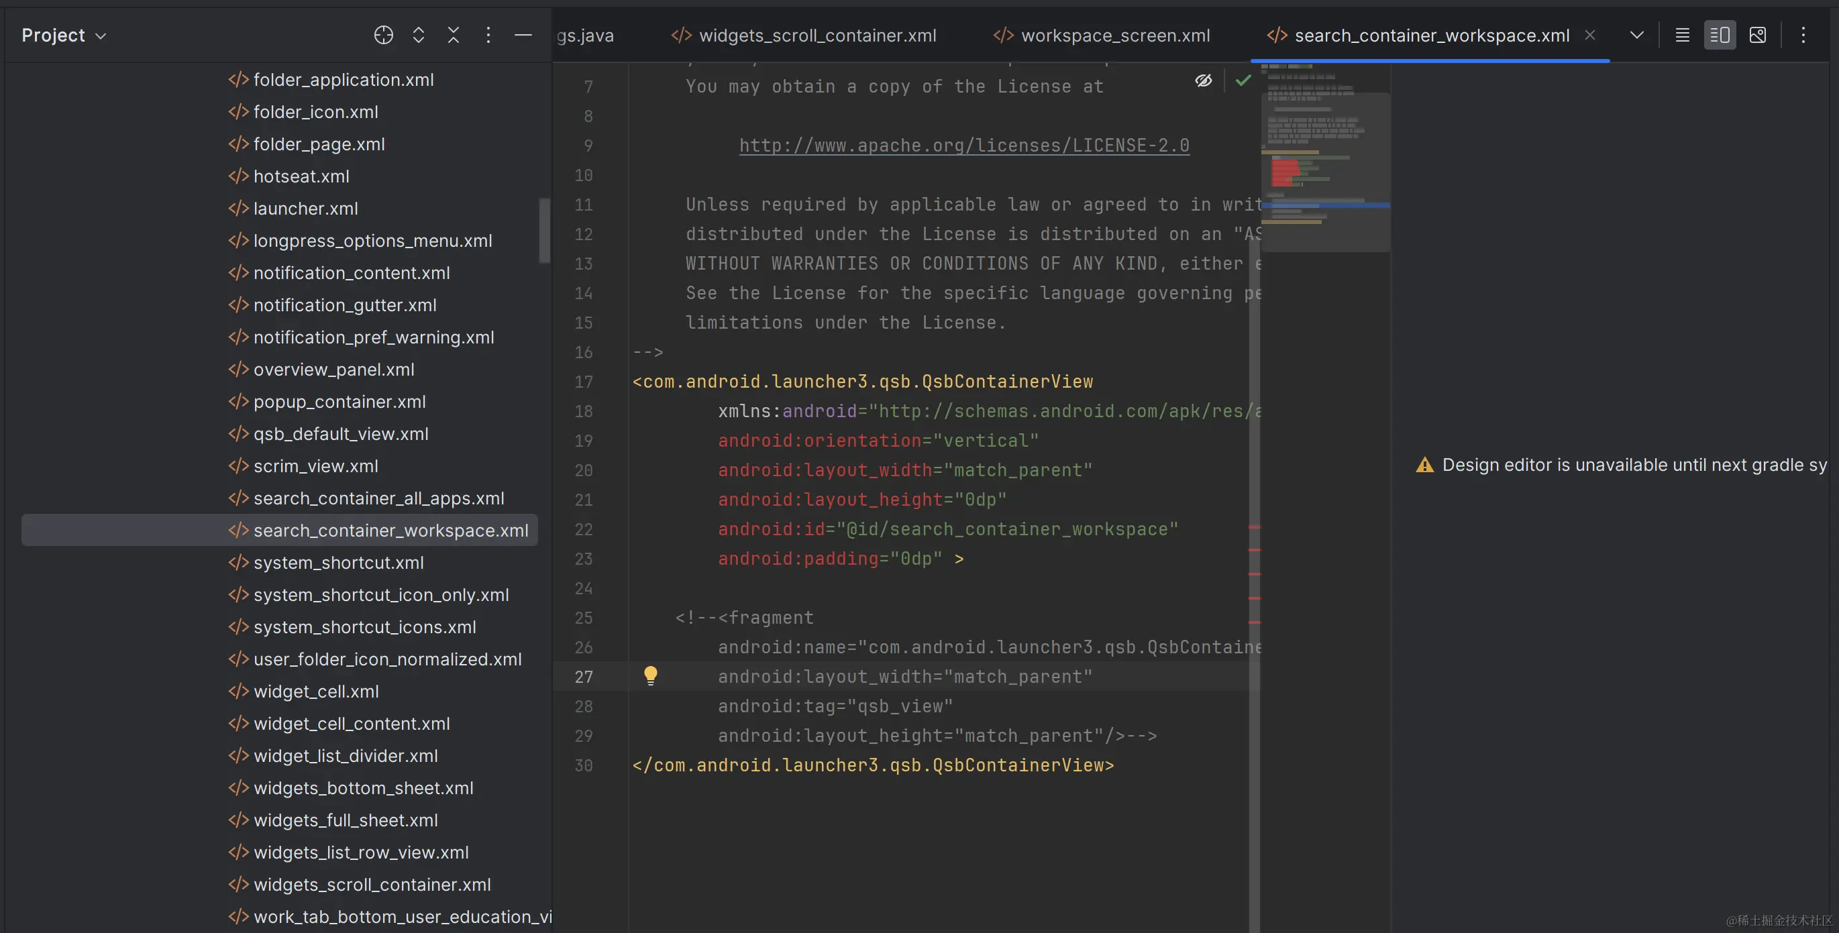Switch editor to Split view mode
Viewport: 1839px width, 933px height.
tap(1720, 35)
